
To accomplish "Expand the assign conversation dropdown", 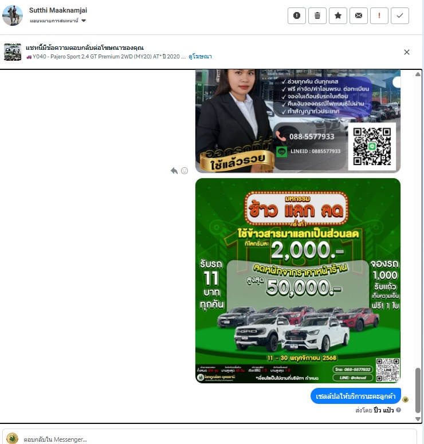I will (58, 21).
